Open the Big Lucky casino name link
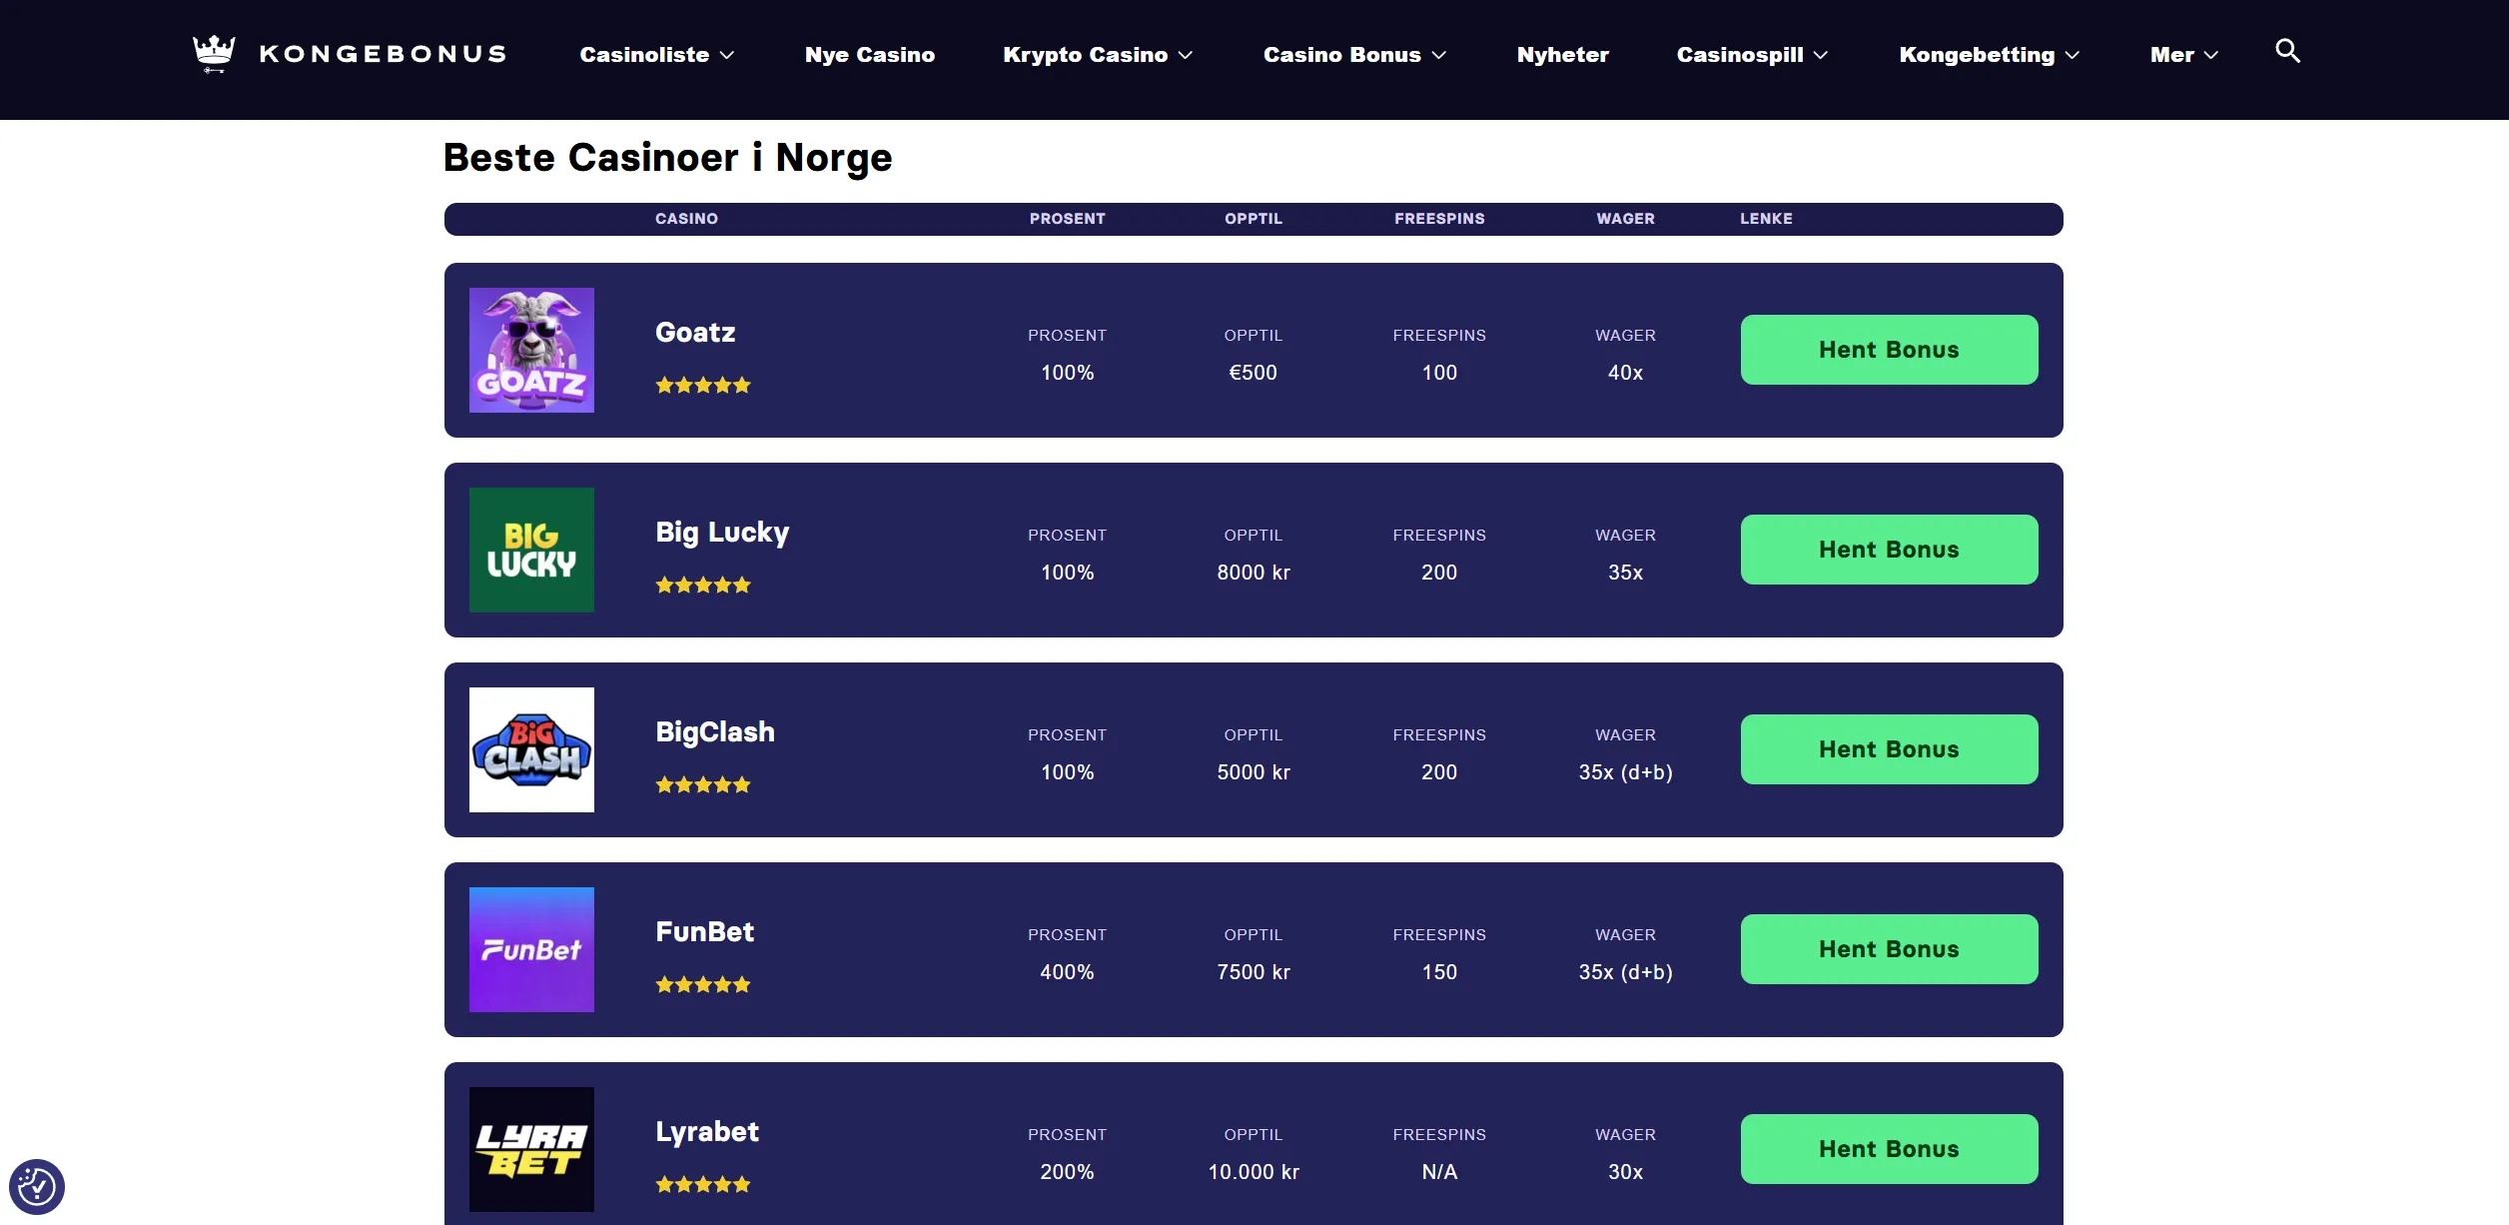 coord(722,533)
